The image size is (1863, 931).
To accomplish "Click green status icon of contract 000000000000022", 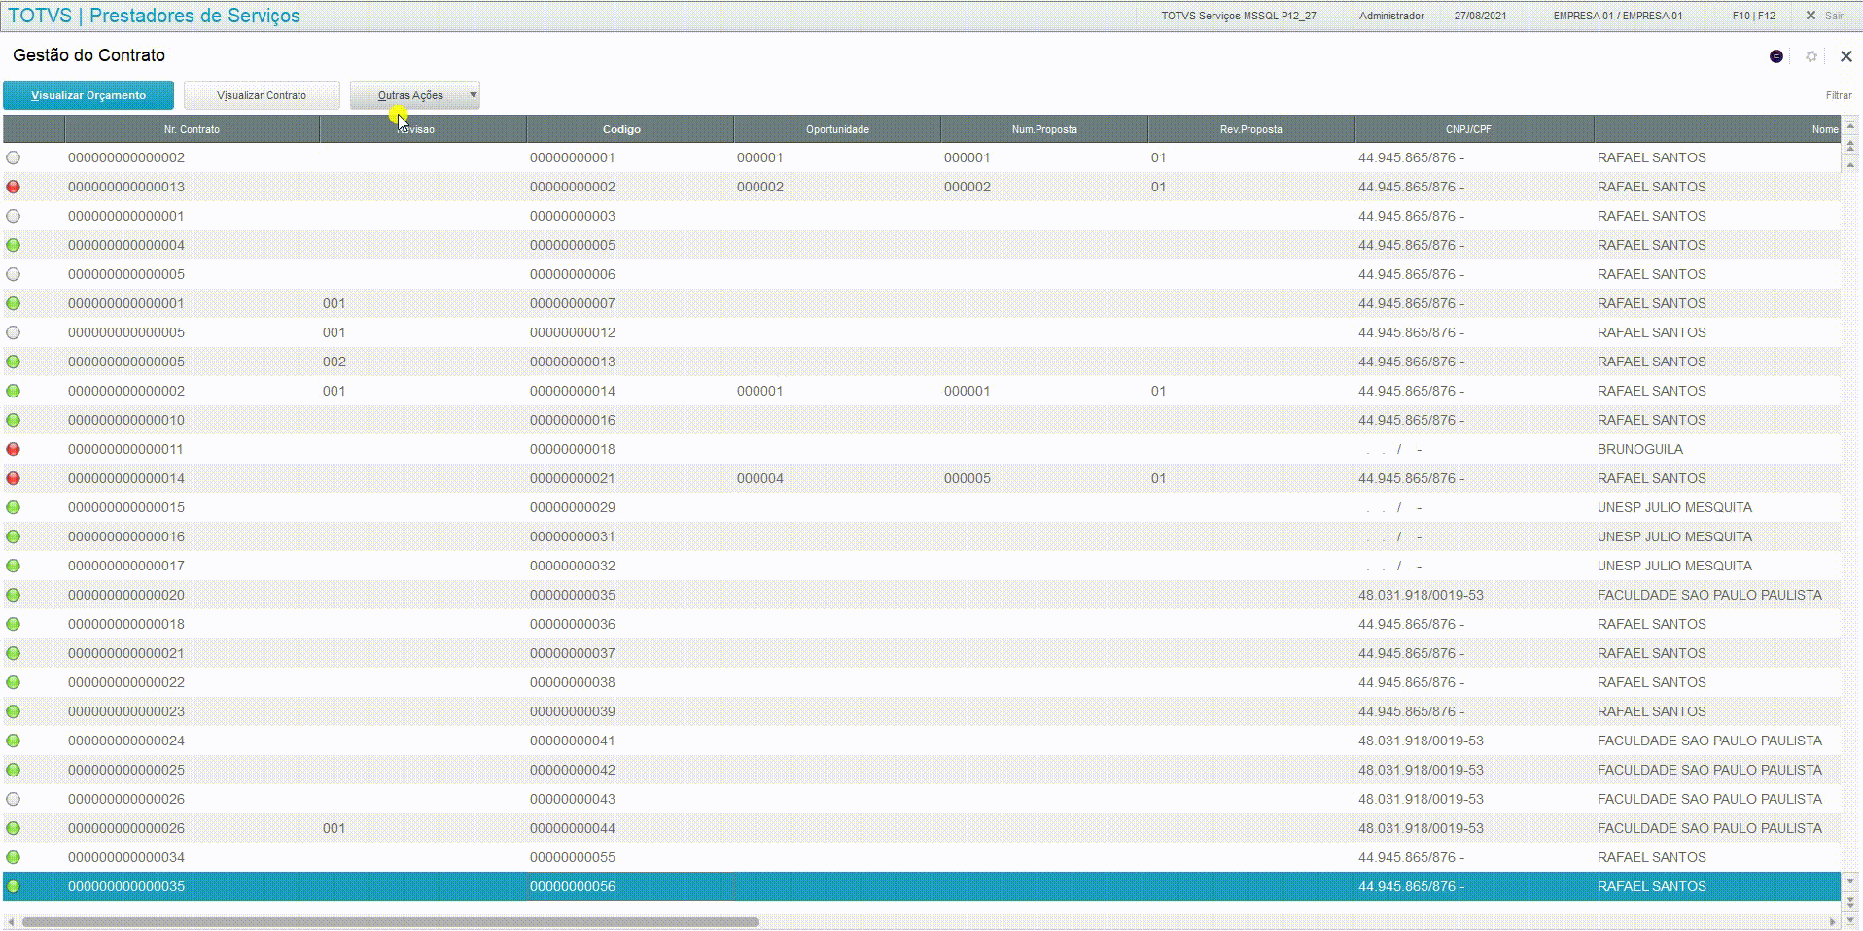I will click(x=13, y=682).
